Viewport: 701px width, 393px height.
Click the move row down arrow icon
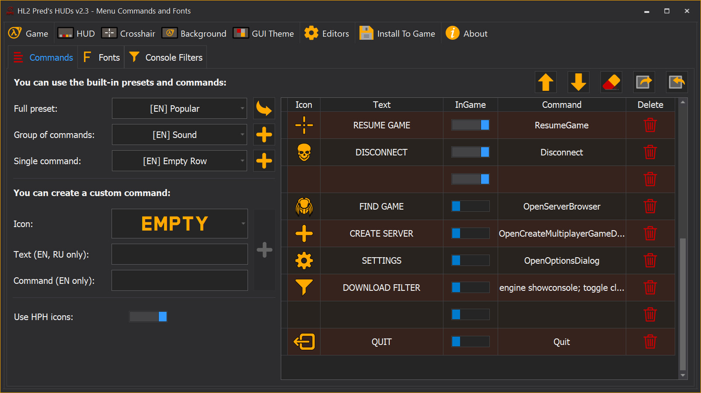[578, 82]
